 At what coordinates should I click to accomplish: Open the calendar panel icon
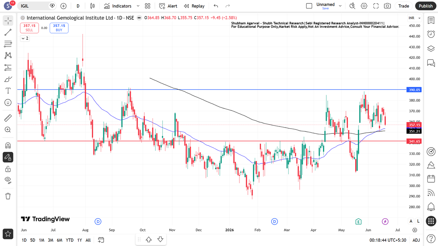tap(431, 179)
